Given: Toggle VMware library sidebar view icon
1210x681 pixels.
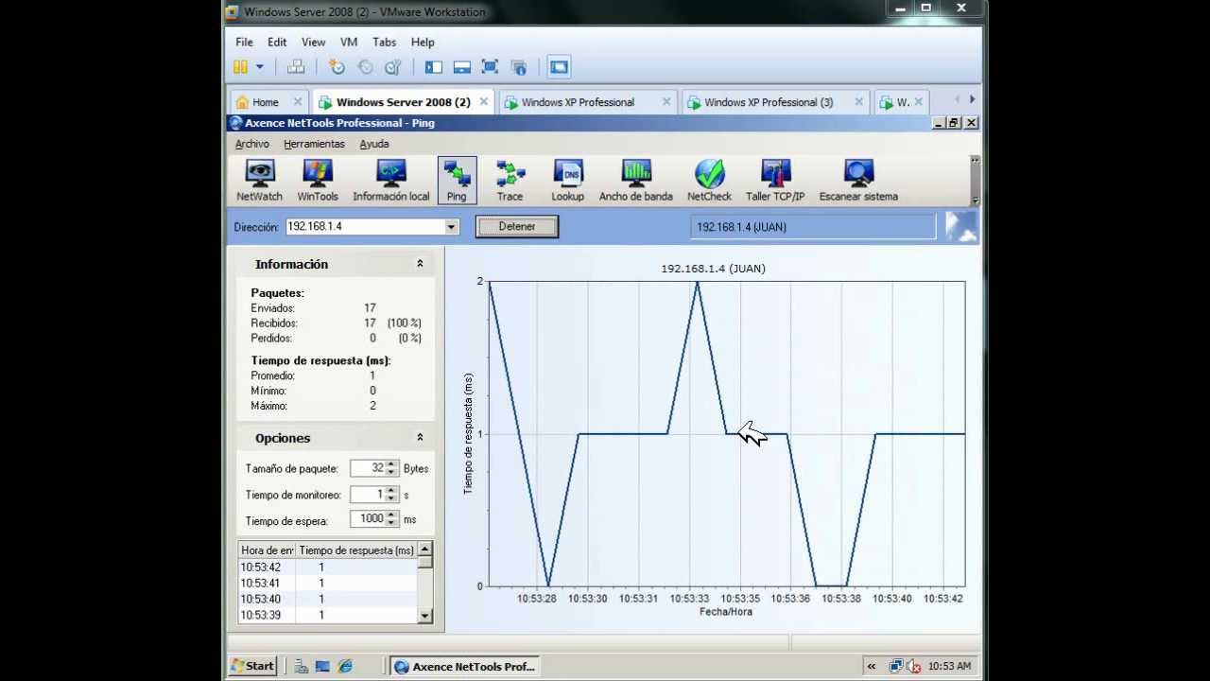Looking at the screenshot, I should click(434, 67).
